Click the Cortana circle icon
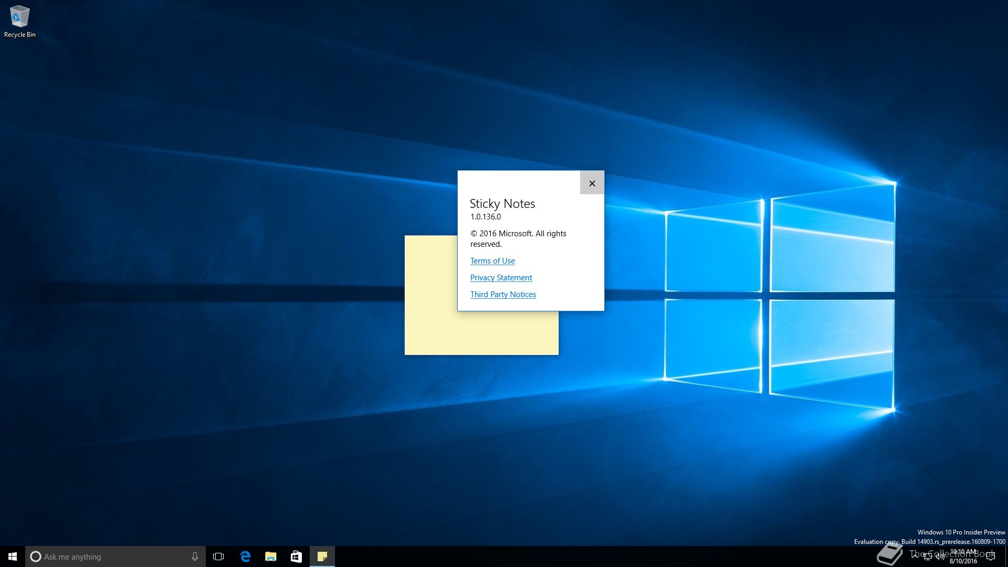This screenshot has height=567, width=1008. [x=36, y=556]
